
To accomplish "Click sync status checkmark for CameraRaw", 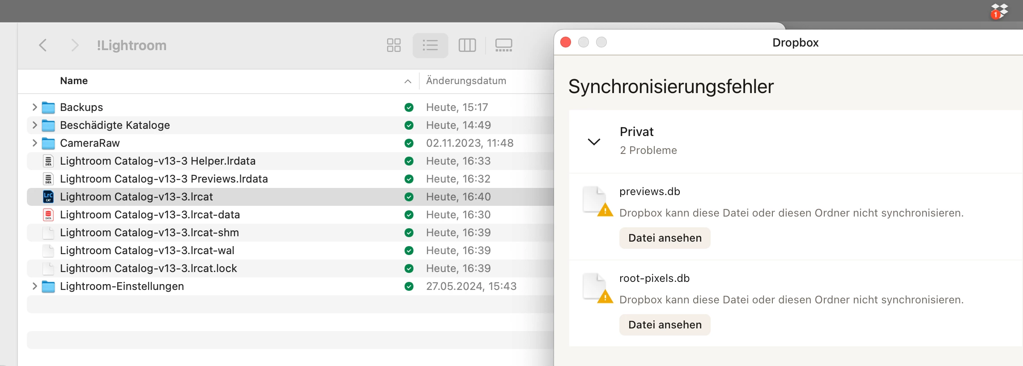I will pyautogui.click(x=409, y=143).
